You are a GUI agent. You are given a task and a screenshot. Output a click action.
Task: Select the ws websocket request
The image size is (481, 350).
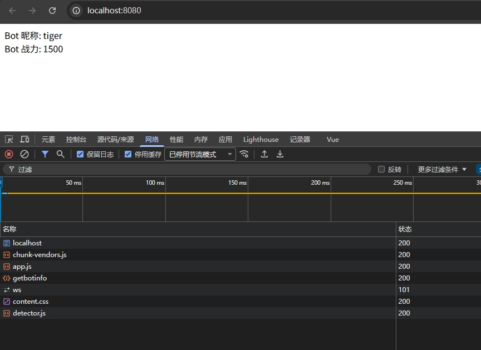click(x=17, y=290)
